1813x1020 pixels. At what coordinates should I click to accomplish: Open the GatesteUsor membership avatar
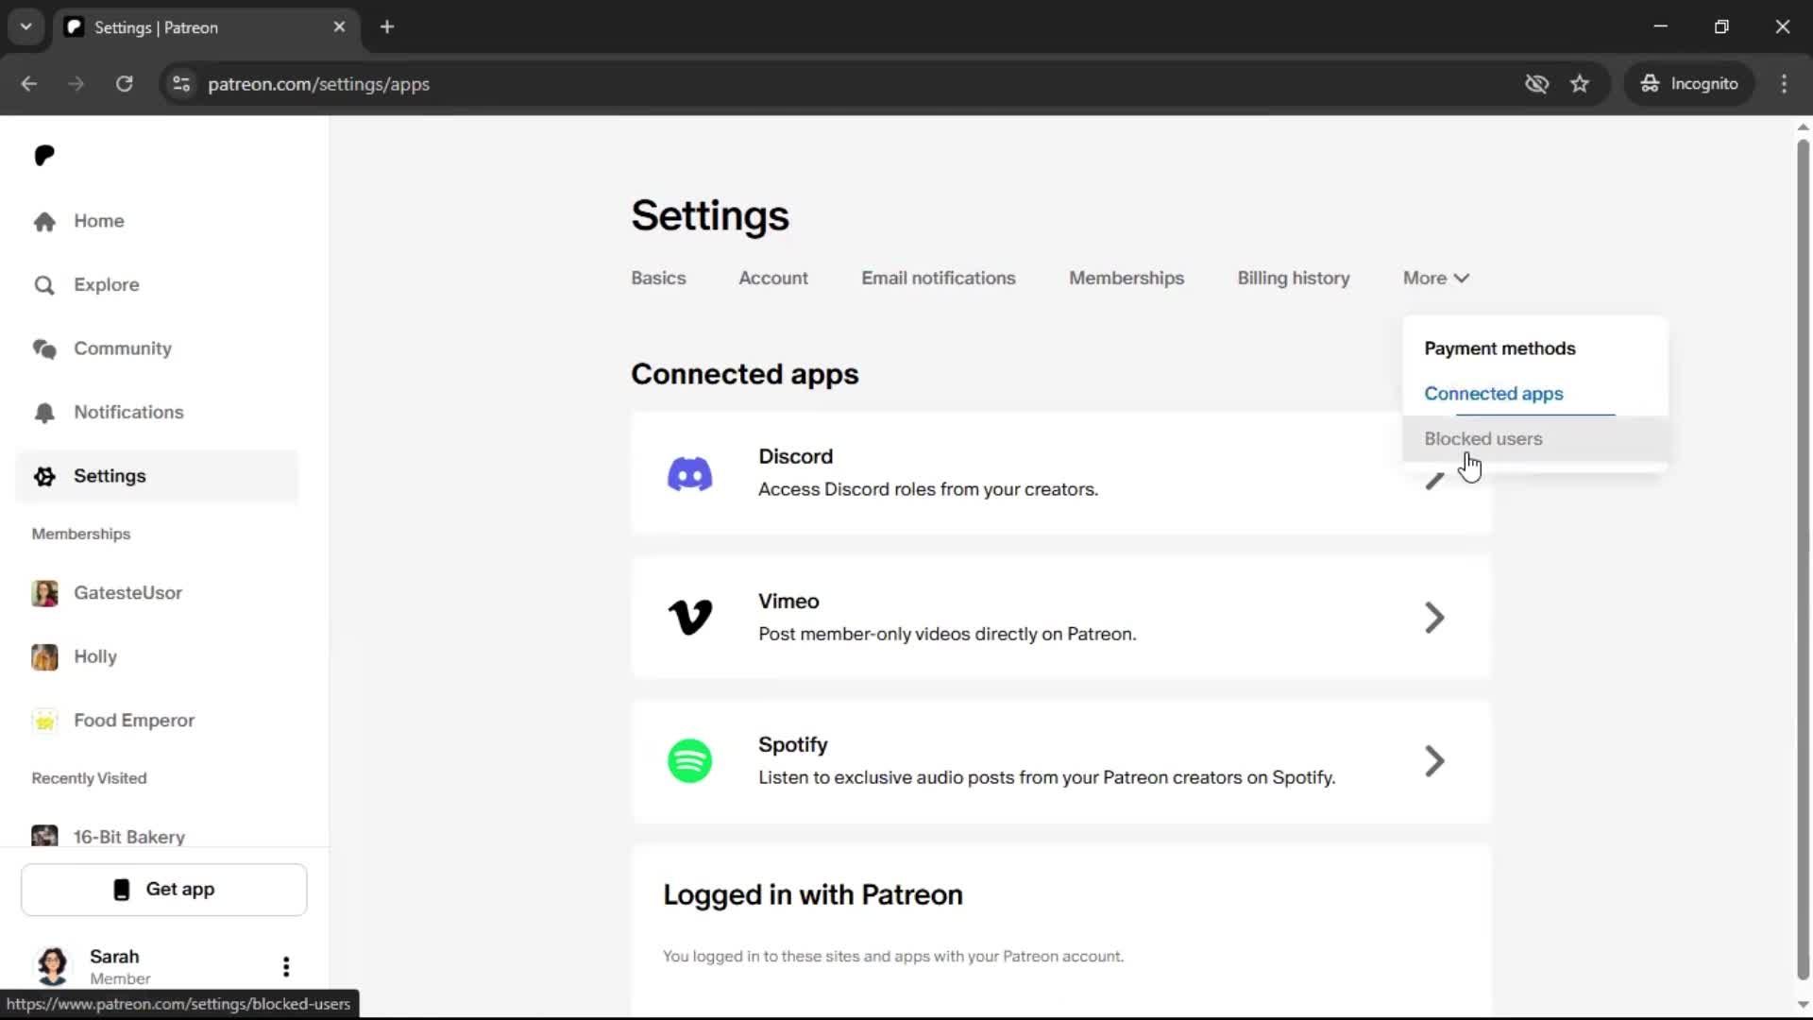coord(44,593)
